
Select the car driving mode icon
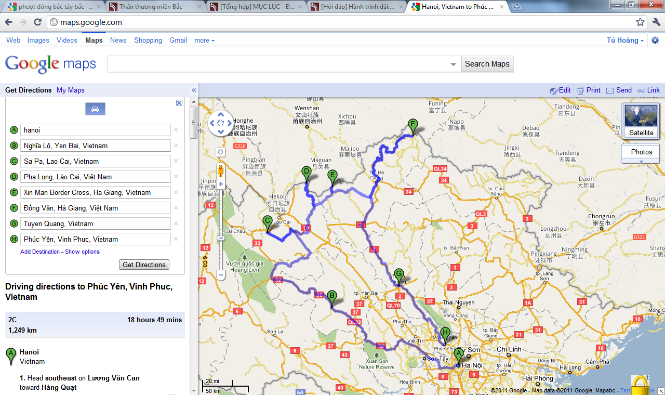[x=95, y=109]
